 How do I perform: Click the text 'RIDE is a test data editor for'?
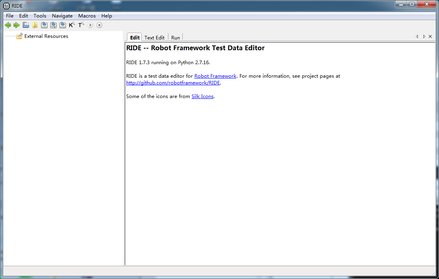[x=160, y=76]
